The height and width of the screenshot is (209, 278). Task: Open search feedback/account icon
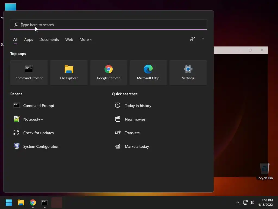click(192, 39)
